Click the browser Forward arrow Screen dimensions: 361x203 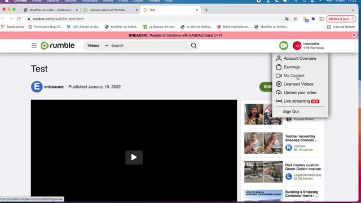click(11, 19)
